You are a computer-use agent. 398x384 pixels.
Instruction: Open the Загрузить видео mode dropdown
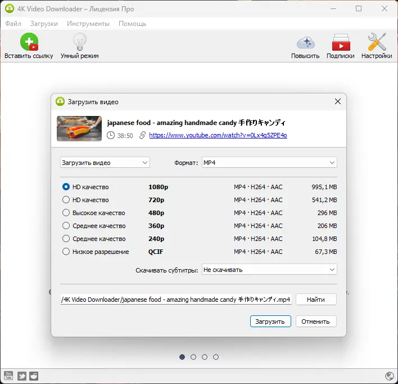pos(105,163)
